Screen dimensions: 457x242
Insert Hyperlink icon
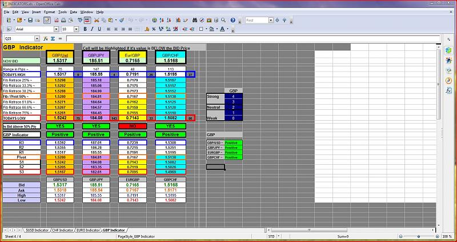pos(154,20)
